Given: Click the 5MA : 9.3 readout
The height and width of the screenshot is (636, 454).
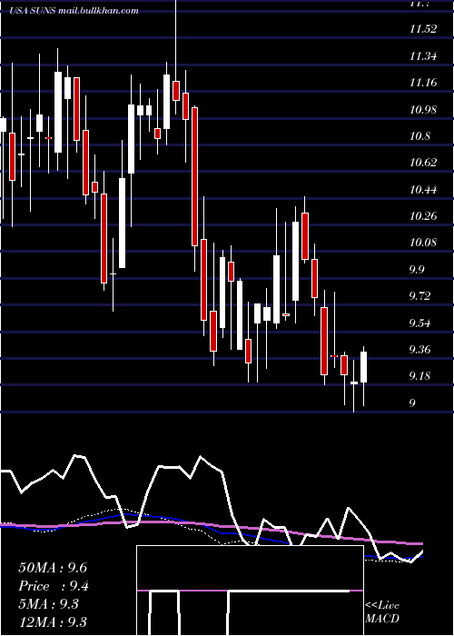Looking at the screenshot, I should 49,604.
